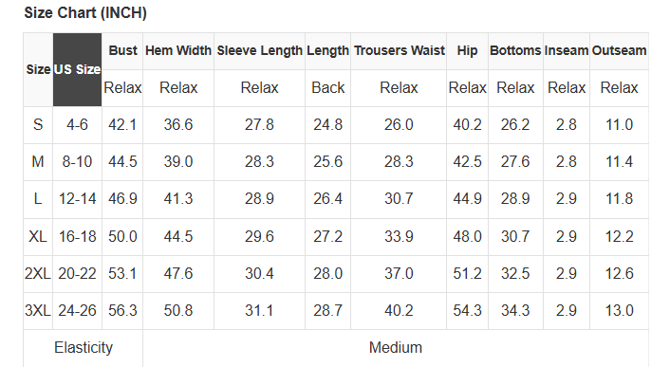Click the Medium elasticity value

pos(396,348)
